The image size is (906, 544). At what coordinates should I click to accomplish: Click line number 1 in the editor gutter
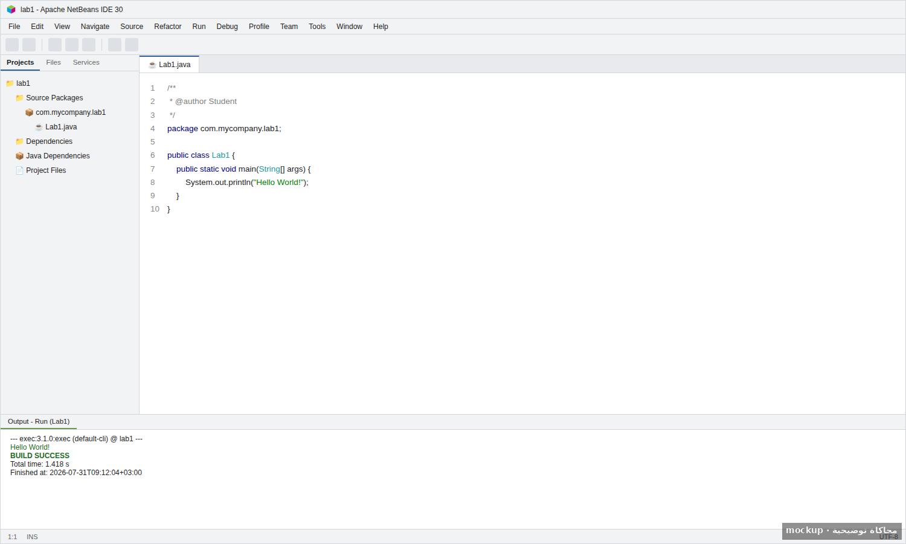[x=153, y=88]
